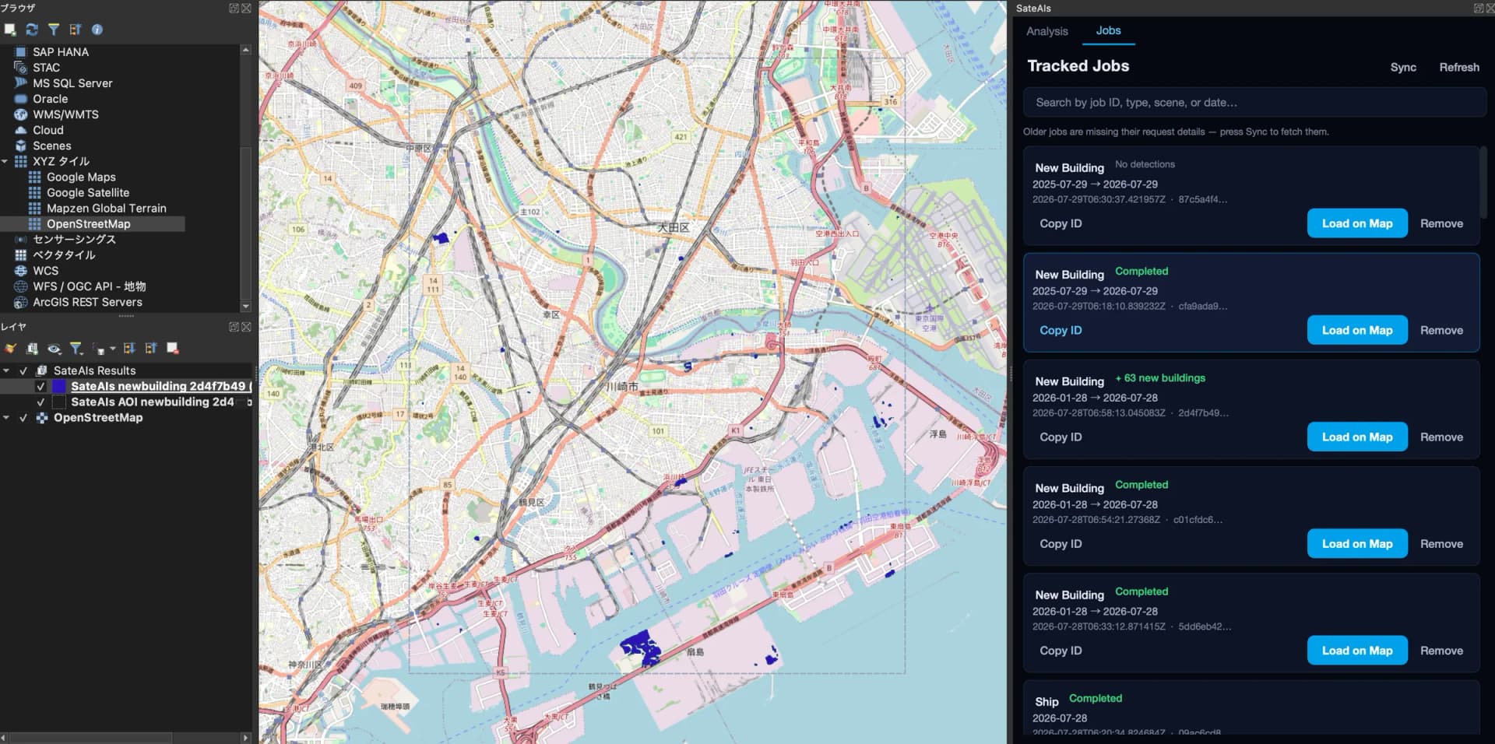The height and width of the screenshot is (744, 1495).
Task: Click the browser panel scroll-down arrow
Action: tap(246, 307)
